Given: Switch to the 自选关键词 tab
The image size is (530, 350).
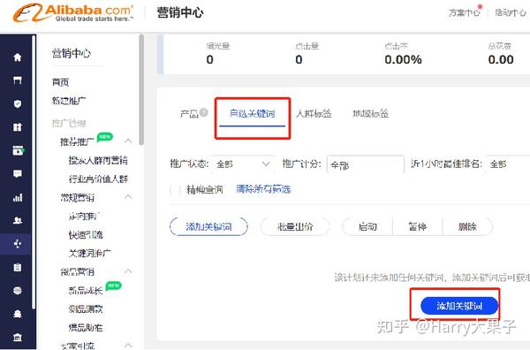Looking at the screenshot, I should [252, 114].
